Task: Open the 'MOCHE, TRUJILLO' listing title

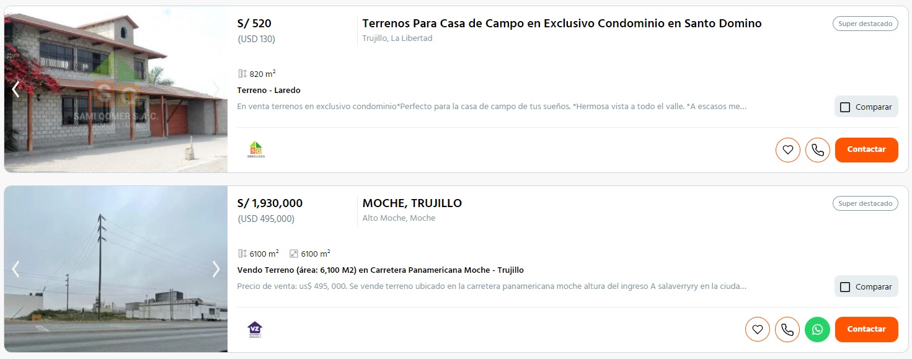Action: pyautogui.click(x=412, y=203)
